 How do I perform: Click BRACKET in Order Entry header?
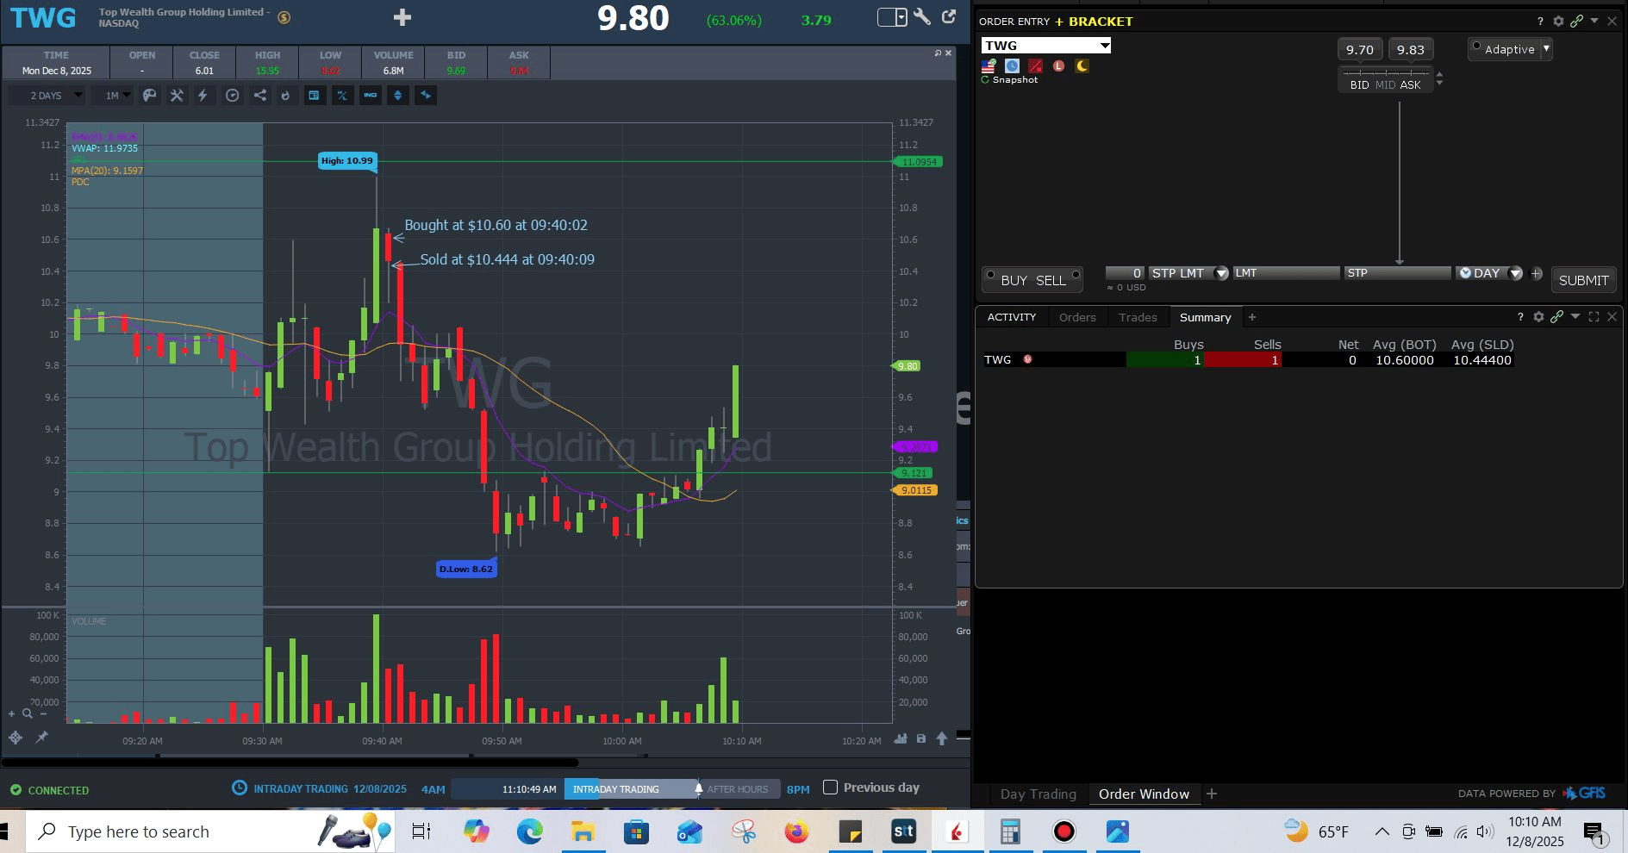coord(1101,22)
